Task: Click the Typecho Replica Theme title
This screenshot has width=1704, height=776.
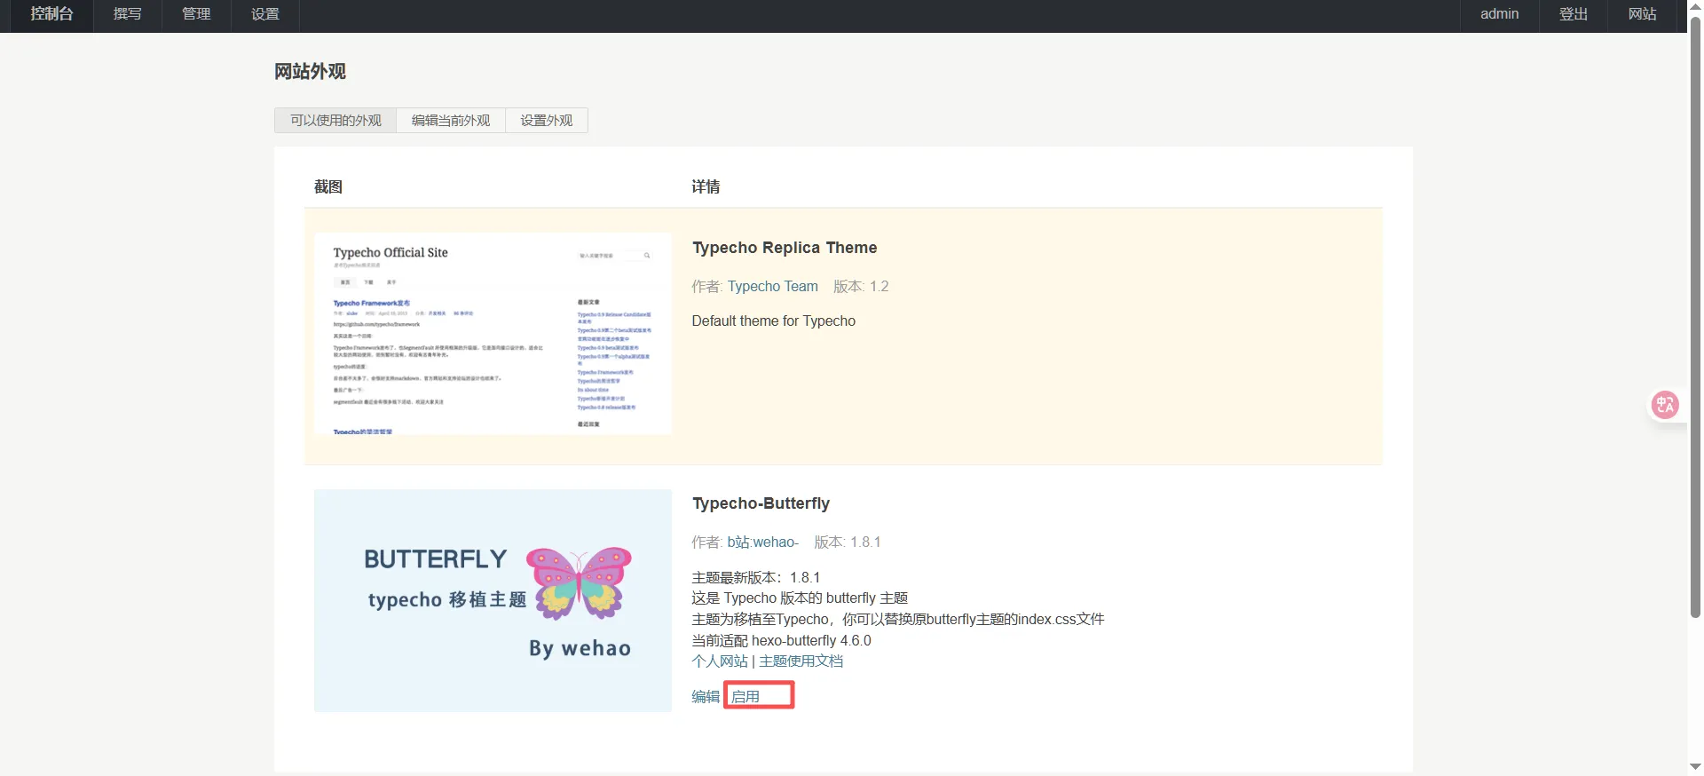Action: tap(785, 248)
